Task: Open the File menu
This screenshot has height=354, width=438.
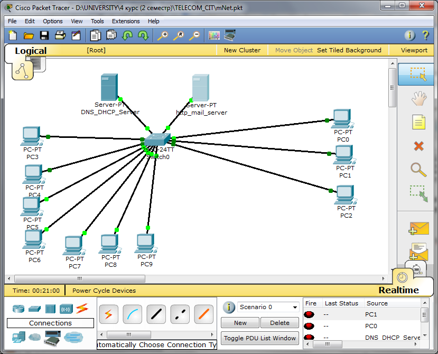Action: (x=12, y=21)
